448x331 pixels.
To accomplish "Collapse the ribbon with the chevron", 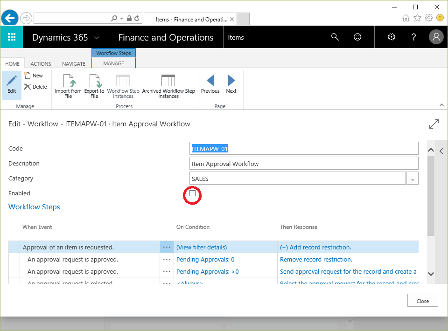I will pyautogui.click(x=441, y=105).
